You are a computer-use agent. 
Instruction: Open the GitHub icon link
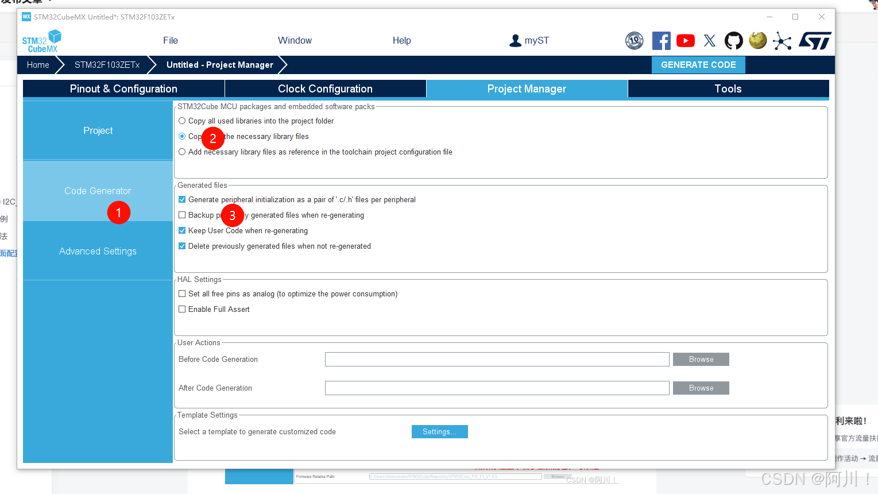[x=734, y=41]
